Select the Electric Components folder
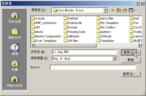The height and width of the screenshot is (96, 146). [x=46, y=36]
